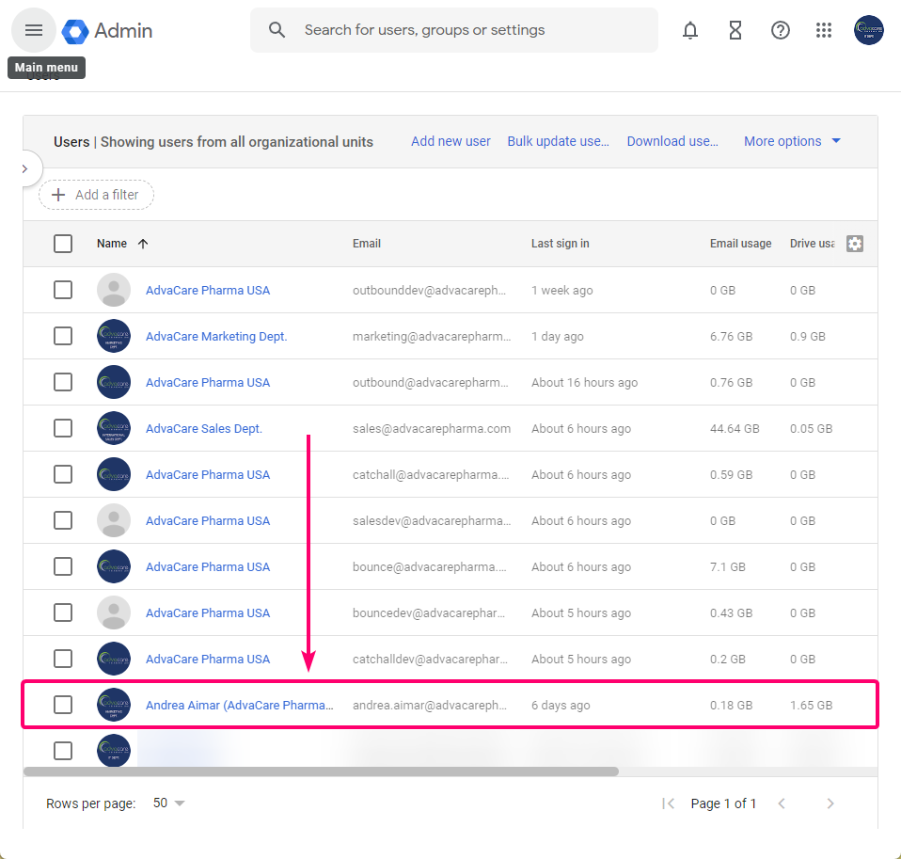Click the 44.64 GB email usage value
Screen dimensions: 901x859
point(735,428)
